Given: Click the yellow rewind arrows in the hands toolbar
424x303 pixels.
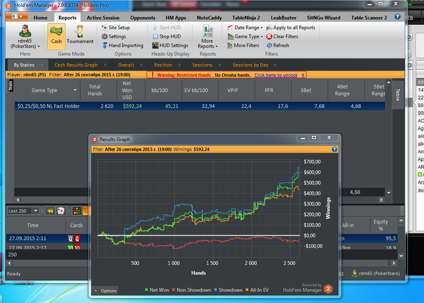Looking at the screenshot, I should click(x=50, y=211).
